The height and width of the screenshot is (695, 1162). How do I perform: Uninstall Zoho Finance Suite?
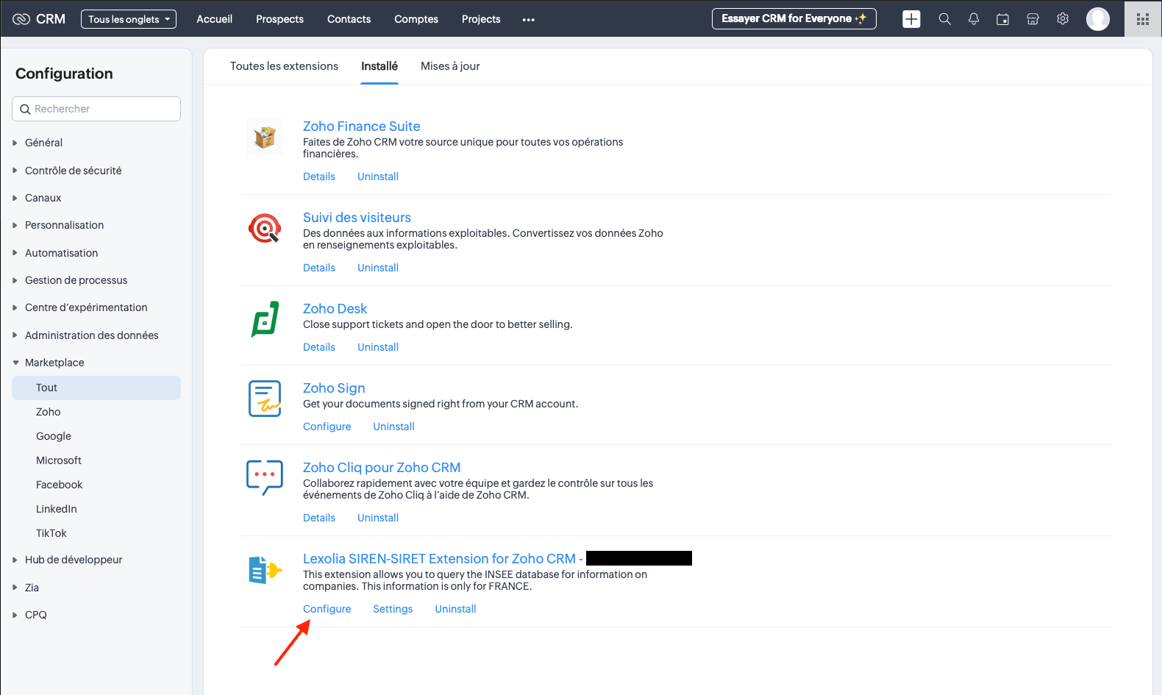[378, 177]
